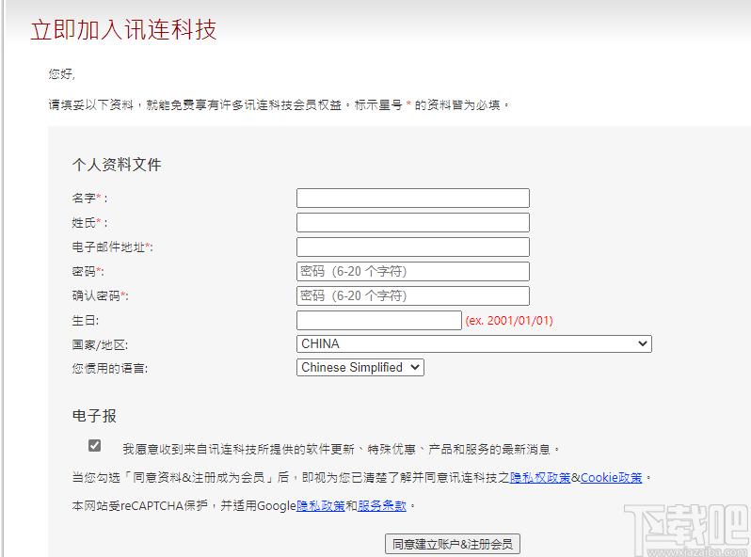Click the newsletter consent sentence text
Screen dimensions: 751x557
(341, 449)
